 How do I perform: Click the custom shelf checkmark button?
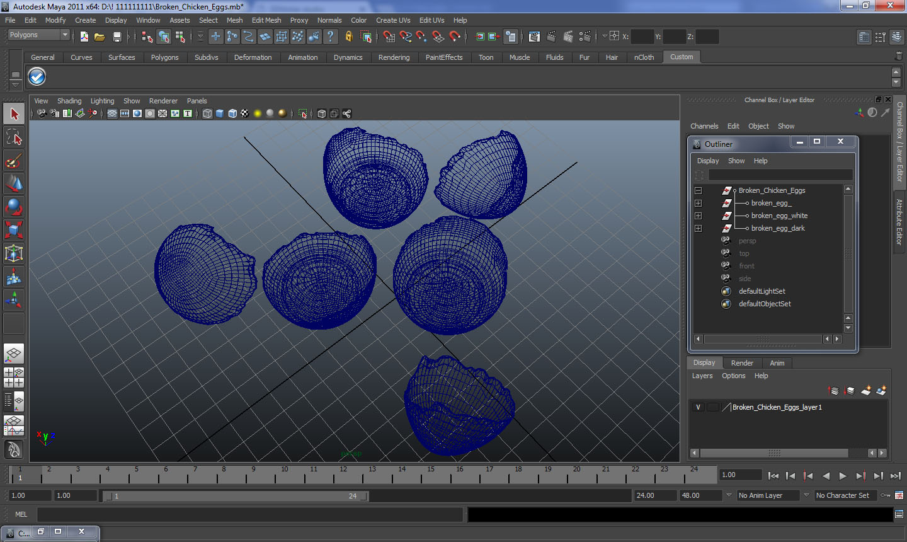tap(37, 77)
